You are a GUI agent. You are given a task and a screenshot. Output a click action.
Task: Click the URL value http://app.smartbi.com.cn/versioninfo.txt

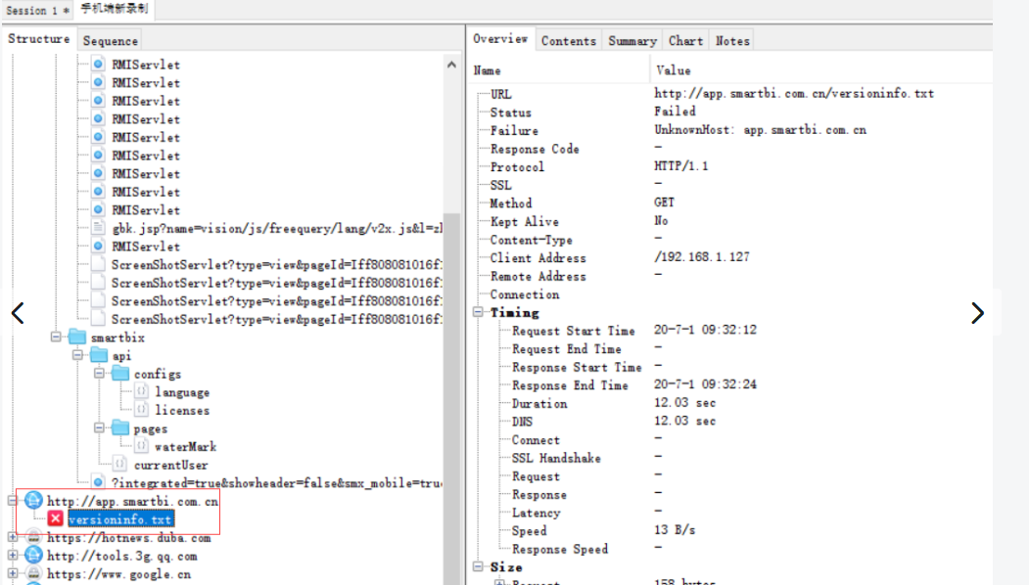point(794,93)
